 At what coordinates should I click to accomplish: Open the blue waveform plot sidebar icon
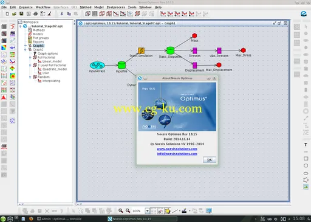12,47
